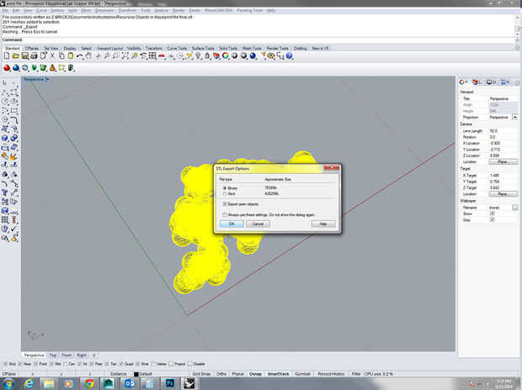Viewport: 522px width, 390px height.
Task: Click the Open file folder icon
Action: 15,55
